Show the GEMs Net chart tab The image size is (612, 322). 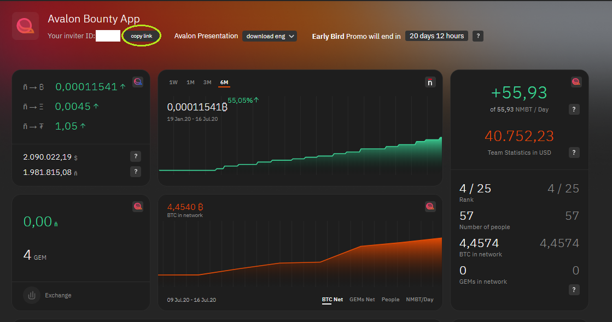(x=362, y=300)
